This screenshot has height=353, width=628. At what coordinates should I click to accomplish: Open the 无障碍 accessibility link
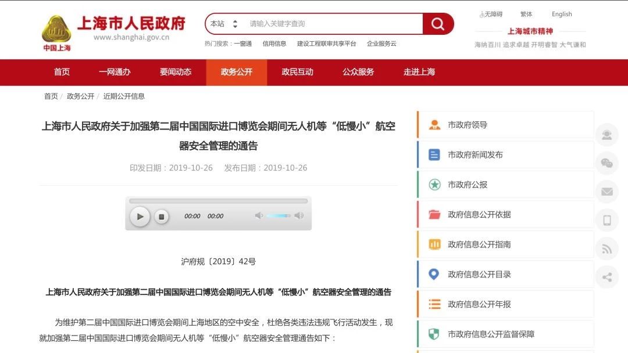point(491,15)
